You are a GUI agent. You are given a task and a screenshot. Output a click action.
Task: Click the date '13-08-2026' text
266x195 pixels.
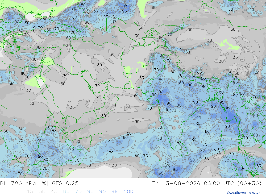181,184
